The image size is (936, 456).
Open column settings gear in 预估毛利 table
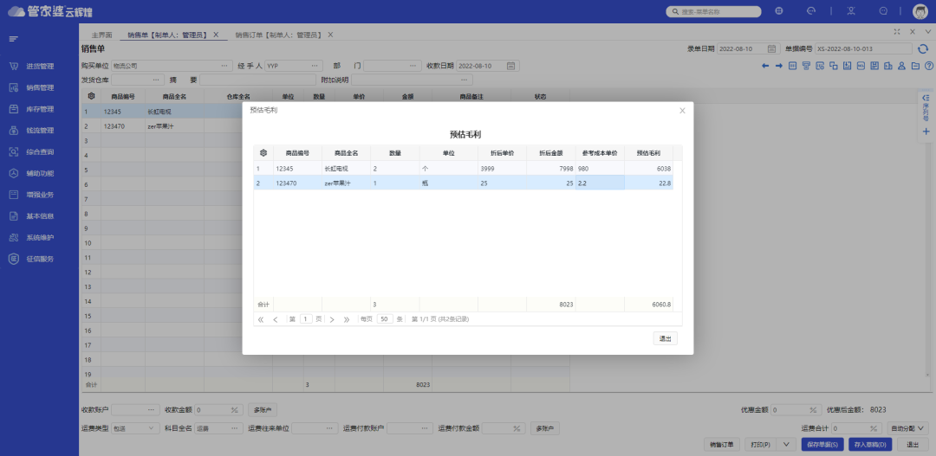click(263, 152)
